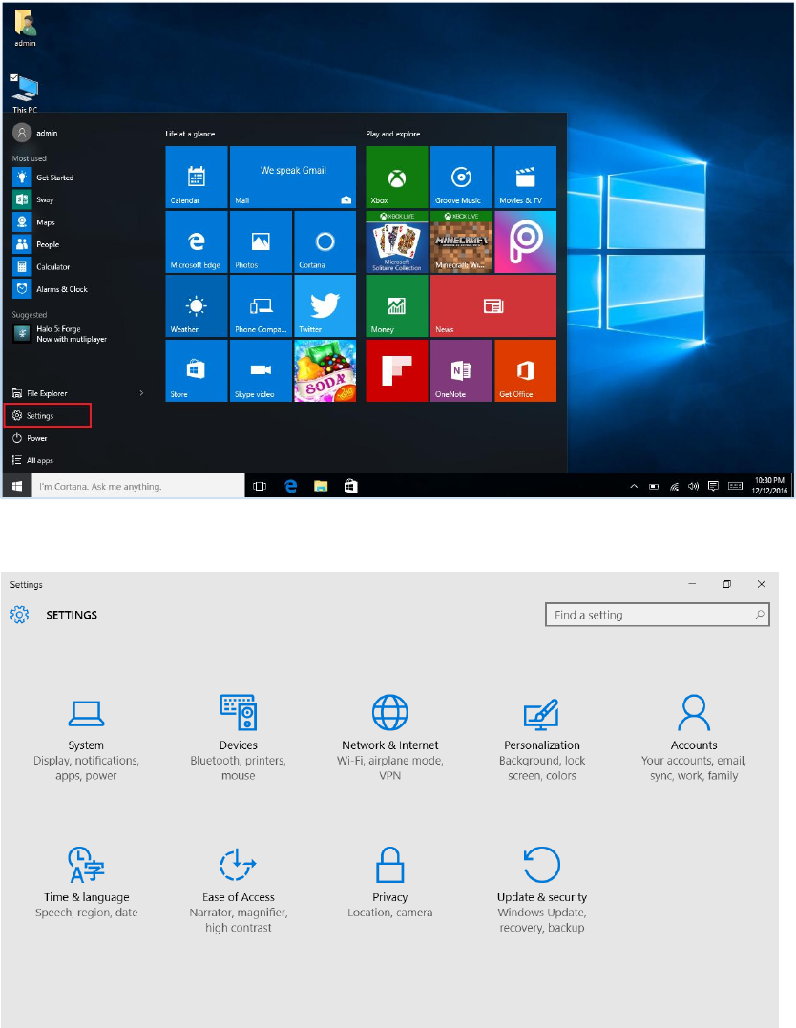Open System settings category
Screen dimensions: 796x1028
click(x=87, y=739)
